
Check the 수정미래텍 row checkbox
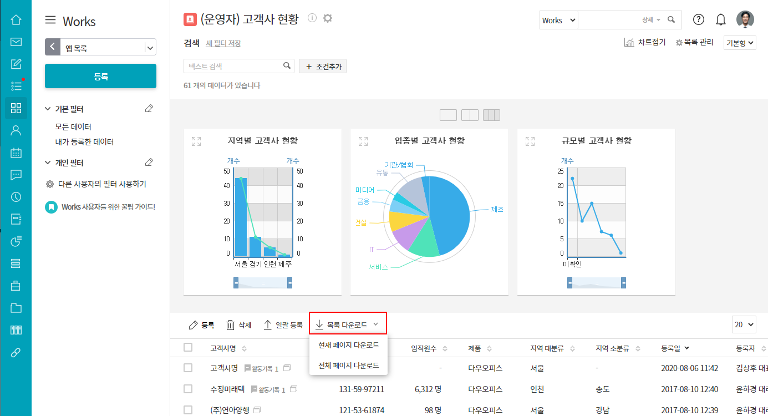point(188,389)
